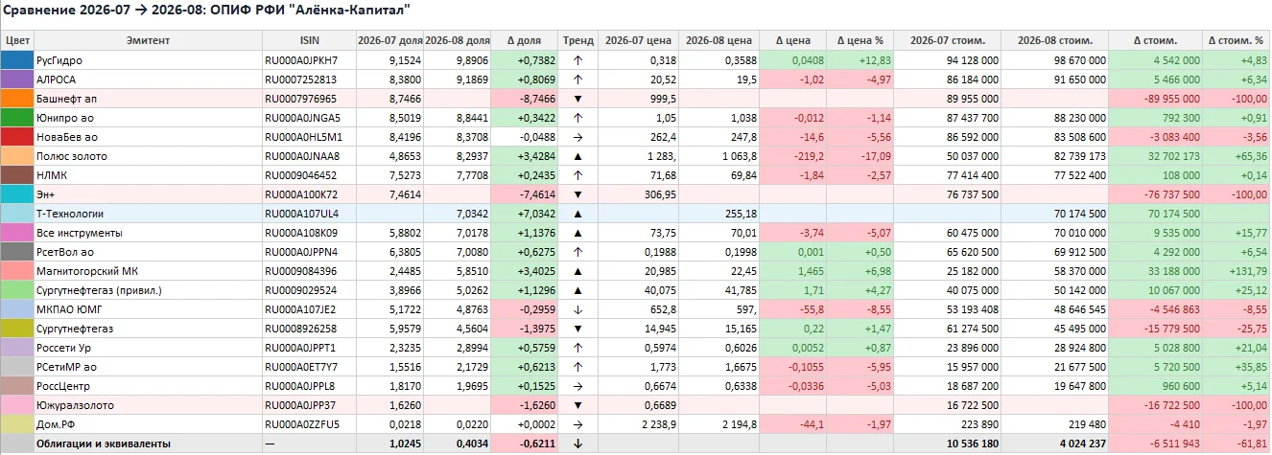Click the purple color swatch for АЛРОСА

[17, 79]
